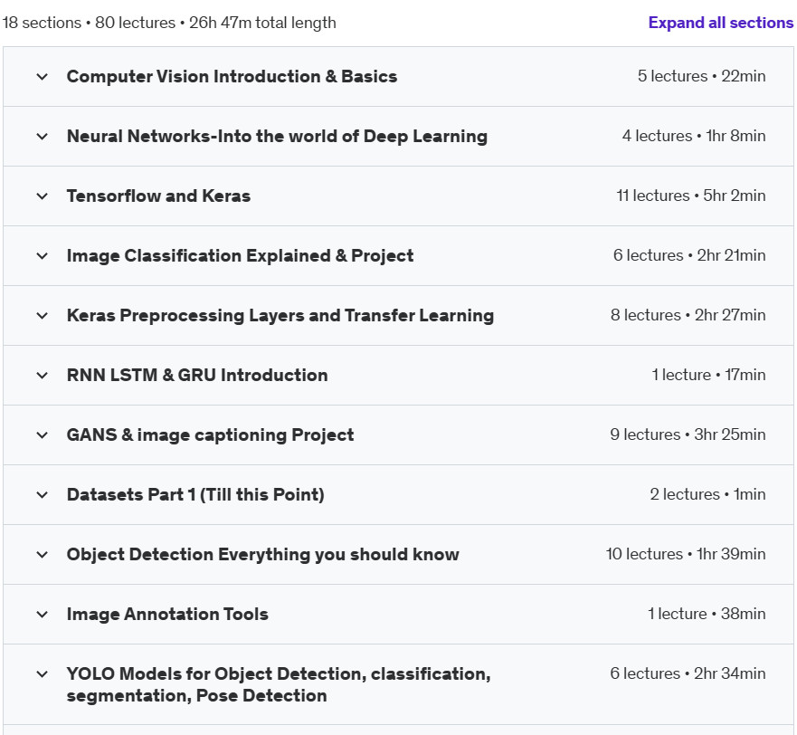The width and height of the screenshot is (797, 735).
Task: Open section title Computer Vision Introduction & Basics
Action: point(232,76)
